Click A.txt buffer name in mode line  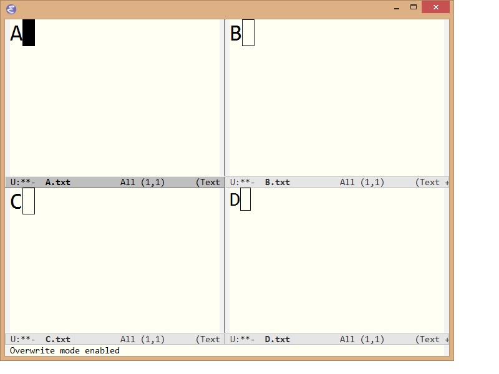(57, 182)
